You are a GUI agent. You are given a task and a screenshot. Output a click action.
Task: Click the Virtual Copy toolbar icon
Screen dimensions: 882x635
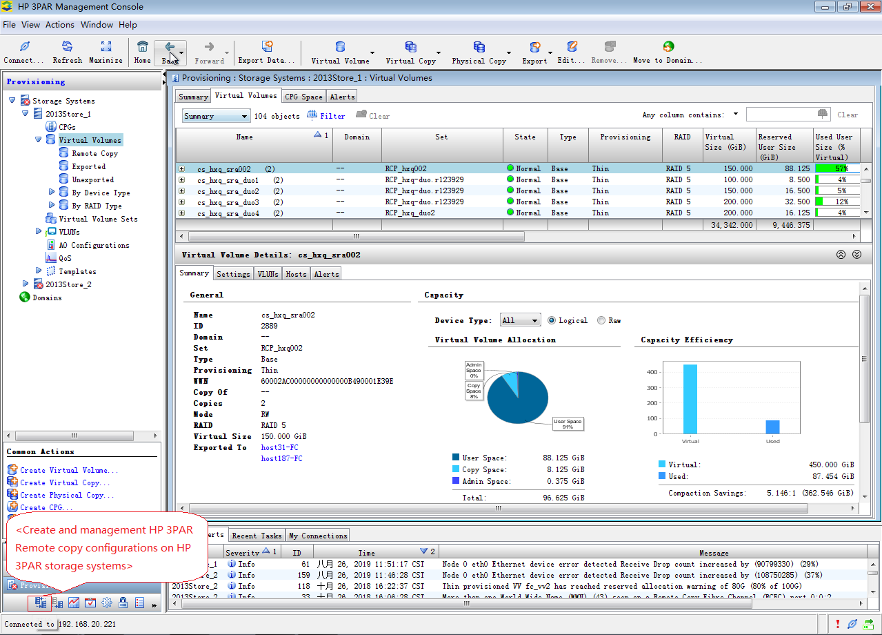point(410,47)
